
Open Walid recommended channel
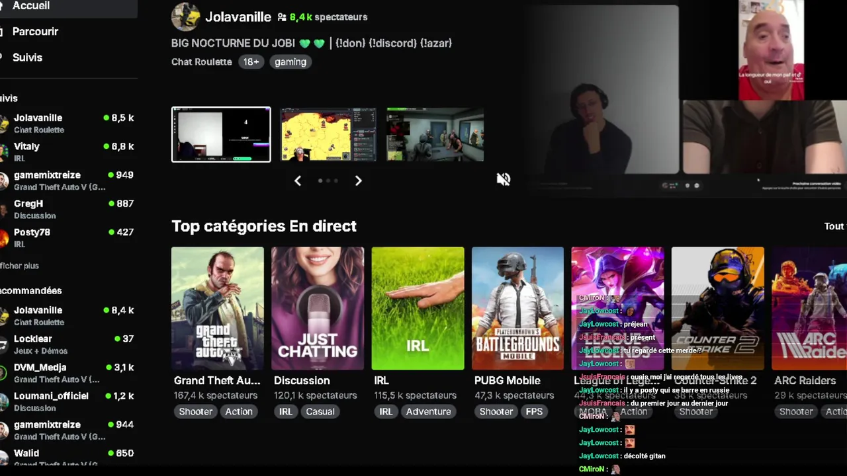(x=67, y=456)
